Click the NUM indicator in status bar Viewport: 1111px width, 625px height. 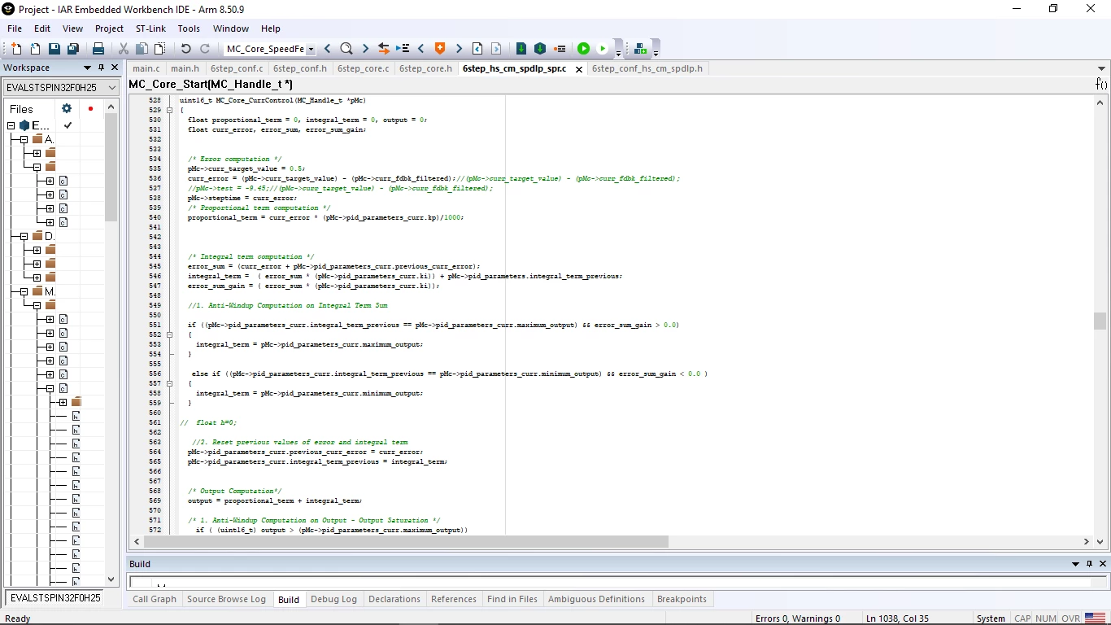1046,618
